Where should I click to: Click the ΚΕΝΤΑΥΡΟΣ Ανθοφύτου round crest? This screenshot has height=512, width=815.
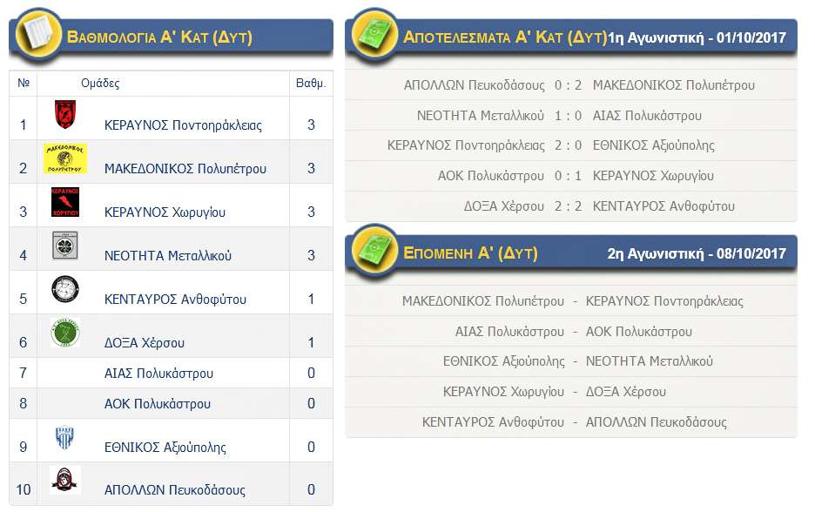pos(65,289)
